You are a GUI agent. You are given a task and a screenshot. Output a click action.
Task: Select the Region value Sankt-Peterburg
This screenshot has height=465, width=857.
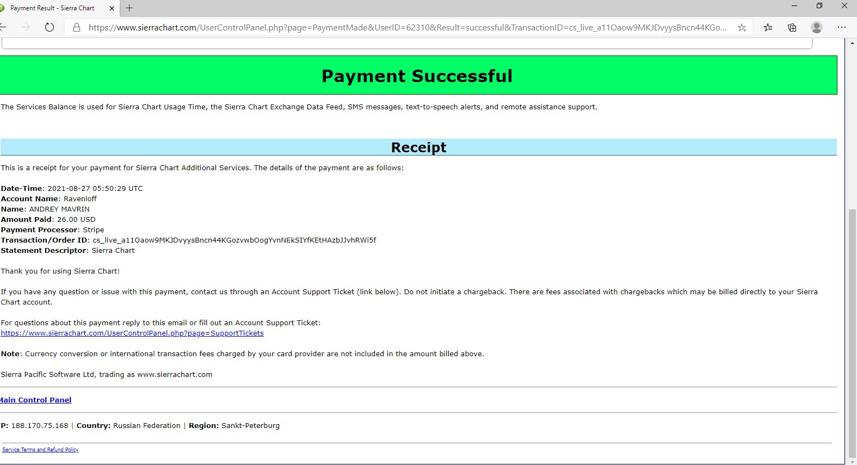250,426
